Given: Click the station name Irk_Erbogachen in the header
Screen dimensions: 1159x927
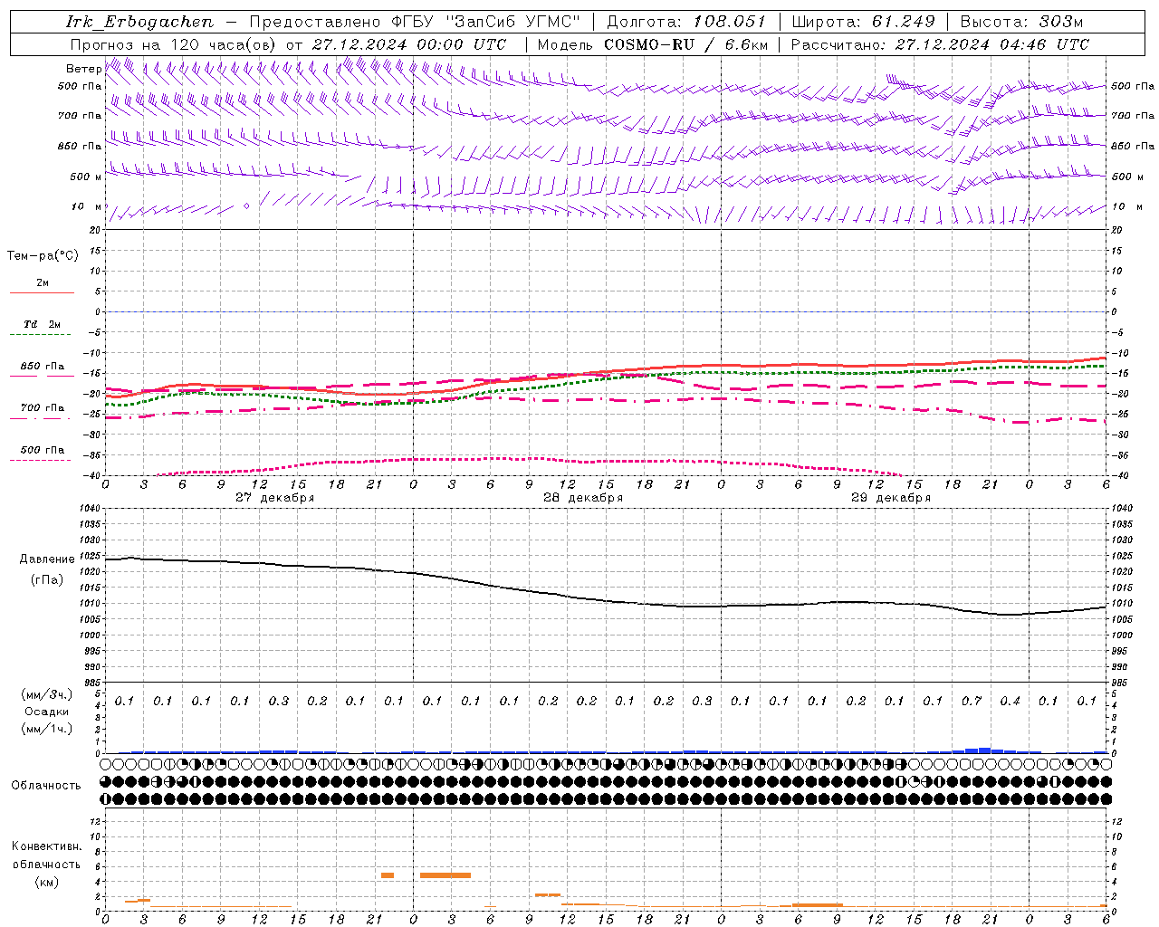Looking at the screenshot, I should point(139,22).
